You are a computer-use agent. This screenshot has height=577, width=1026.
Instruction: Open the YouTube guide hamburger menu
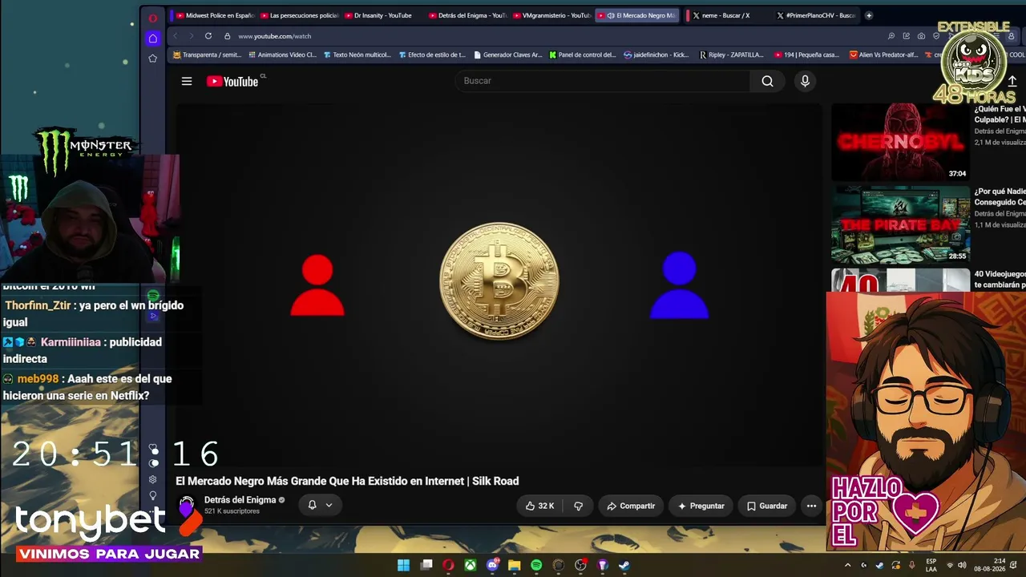pyautogui.click(x=187, y=81)
